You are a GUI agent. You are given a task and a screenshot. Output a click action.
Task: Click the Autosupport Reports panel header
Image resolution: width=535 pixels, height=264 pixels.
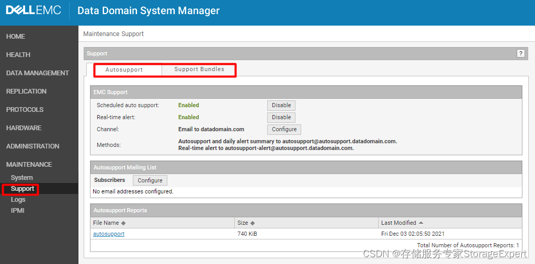306,210
